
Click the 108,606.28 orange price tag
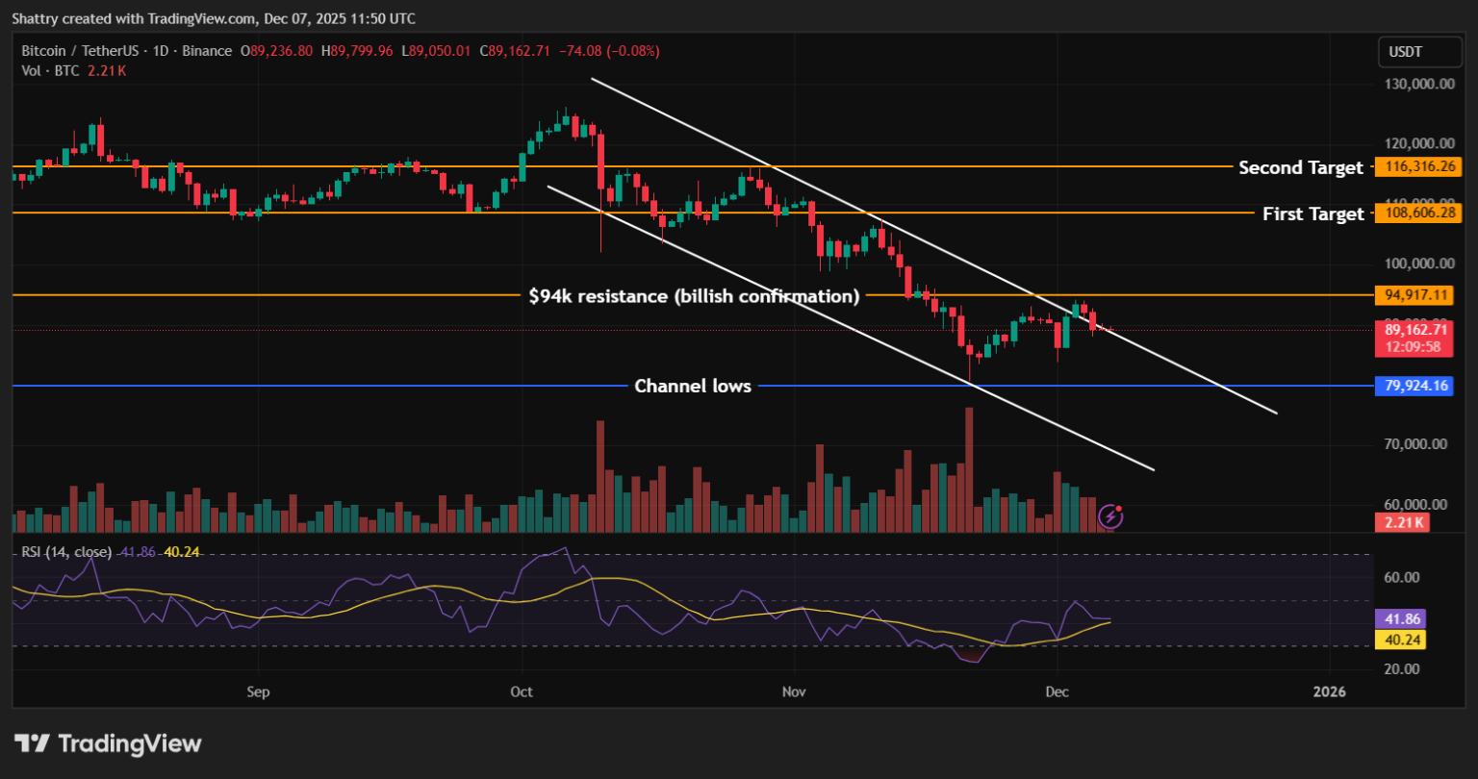tap(1418, 214)
